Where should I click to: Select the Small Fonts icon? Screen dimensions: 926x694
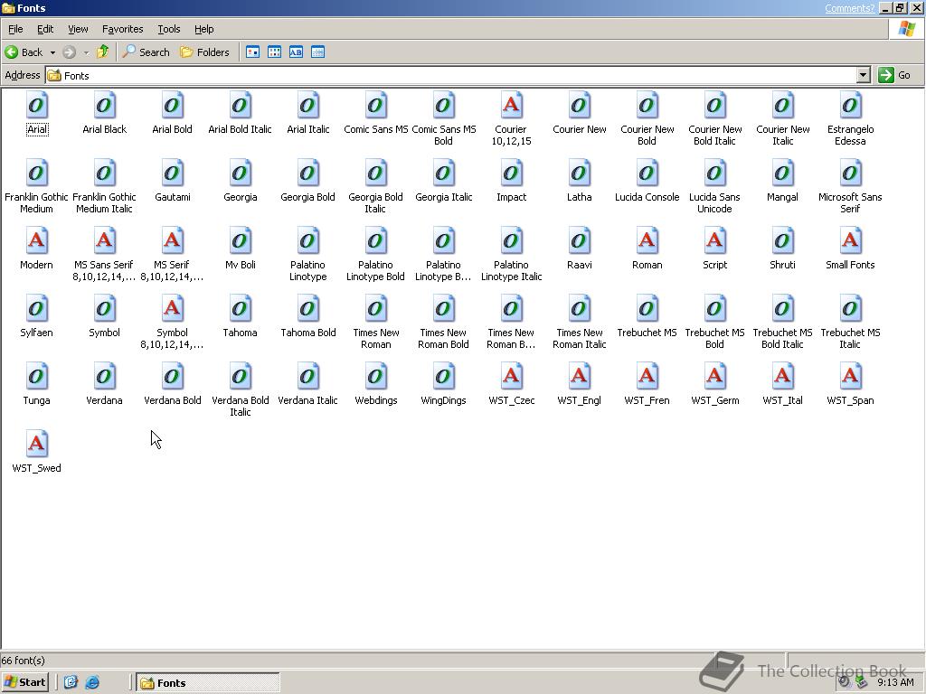click(850, 240)
